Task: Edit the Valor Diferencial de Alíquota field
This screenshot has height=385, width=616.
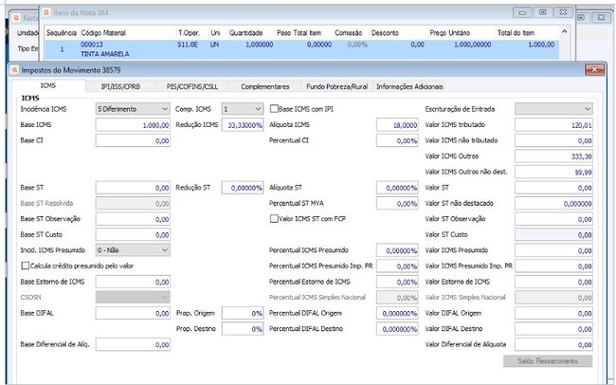Action: coord(553,345)
